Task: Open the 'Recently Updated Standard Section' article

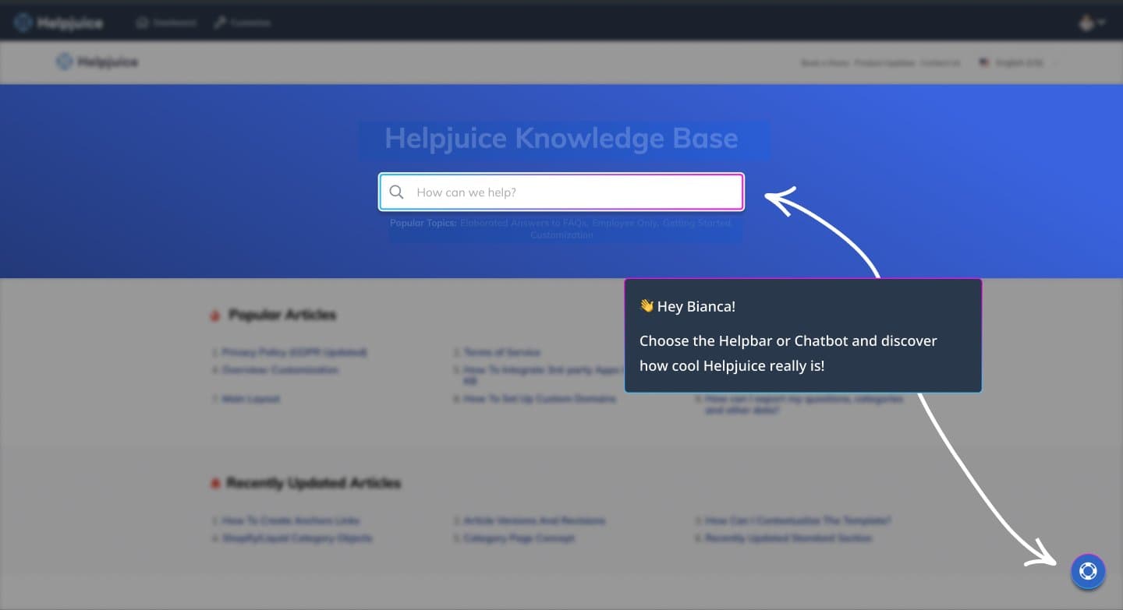Action: [x=788, y=538]
